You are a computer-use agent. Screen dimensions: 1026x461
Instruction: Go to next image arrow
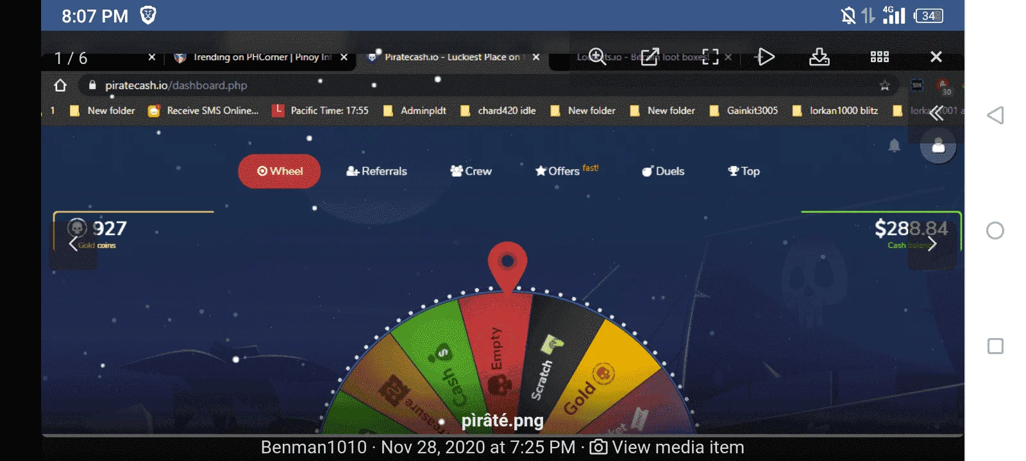[932, 244]
